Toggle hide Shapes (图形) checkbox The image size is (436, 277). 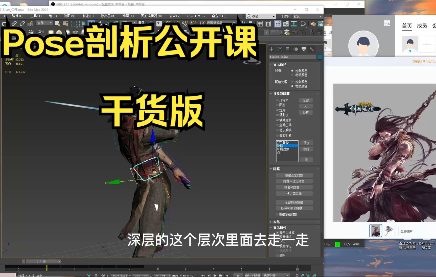pyautogui.click(x=277, y=105)
